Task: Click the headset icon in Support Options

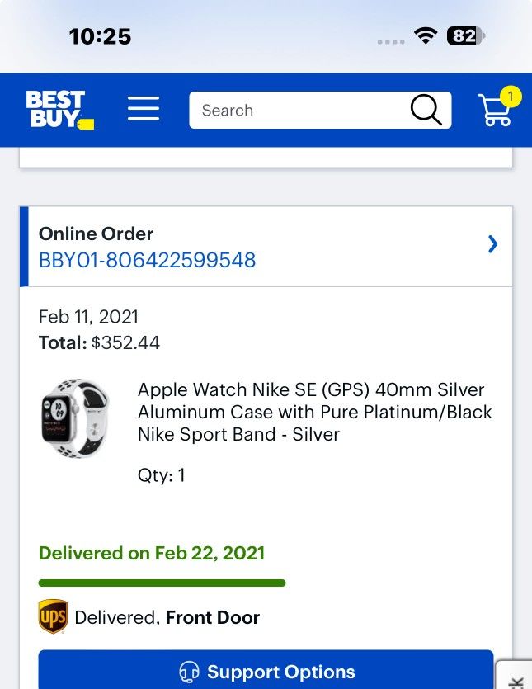Action: [189, 672]
